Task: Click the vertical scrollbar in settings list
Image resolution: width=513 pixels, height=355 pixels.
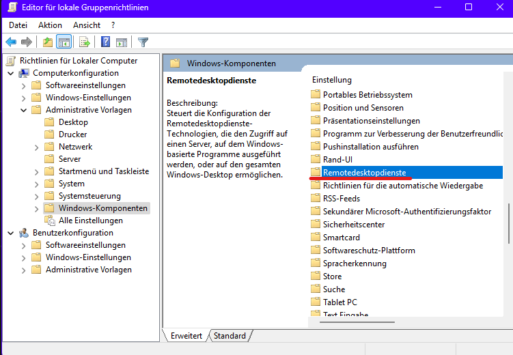Action: coord(508,225)
